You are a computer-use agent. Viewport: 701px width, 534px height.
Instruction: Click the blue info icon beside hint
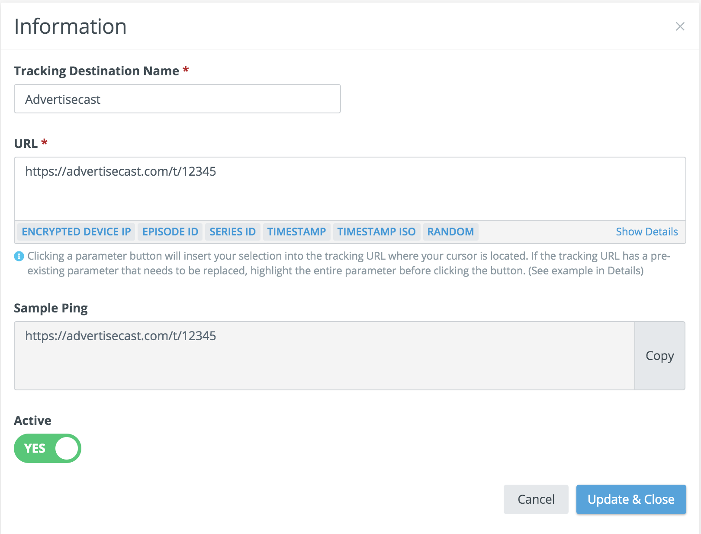(19, 256)
